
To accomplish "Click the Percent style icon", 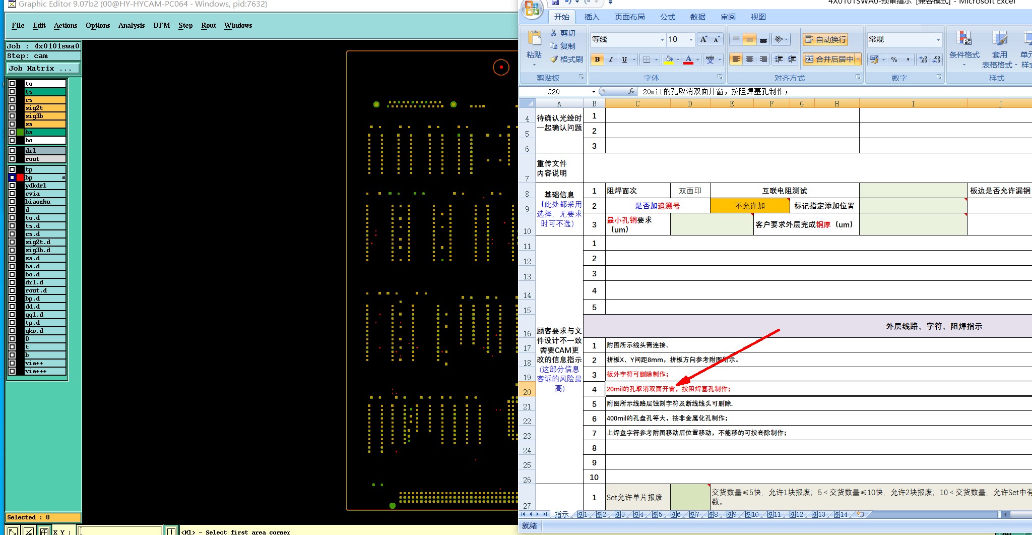I will (x=894, y=60).
